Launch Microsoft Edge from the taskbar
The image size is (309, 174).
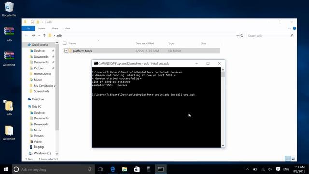112,169
